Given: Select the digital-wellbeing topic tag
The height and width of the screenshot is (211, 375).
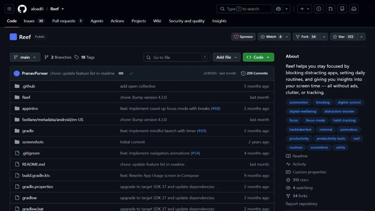Looking at the screenshot, I should point(303,111).
